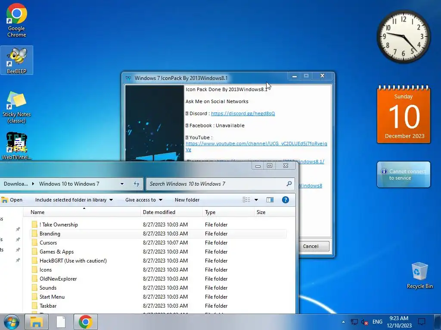Select the BeeBEEP desktop icon
Viewport: 441px width, 330px height.
click(x=17, y=60)
